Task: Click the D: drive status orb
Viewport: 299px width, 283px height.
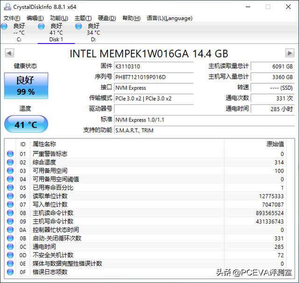Action: (x=78, y=26)
